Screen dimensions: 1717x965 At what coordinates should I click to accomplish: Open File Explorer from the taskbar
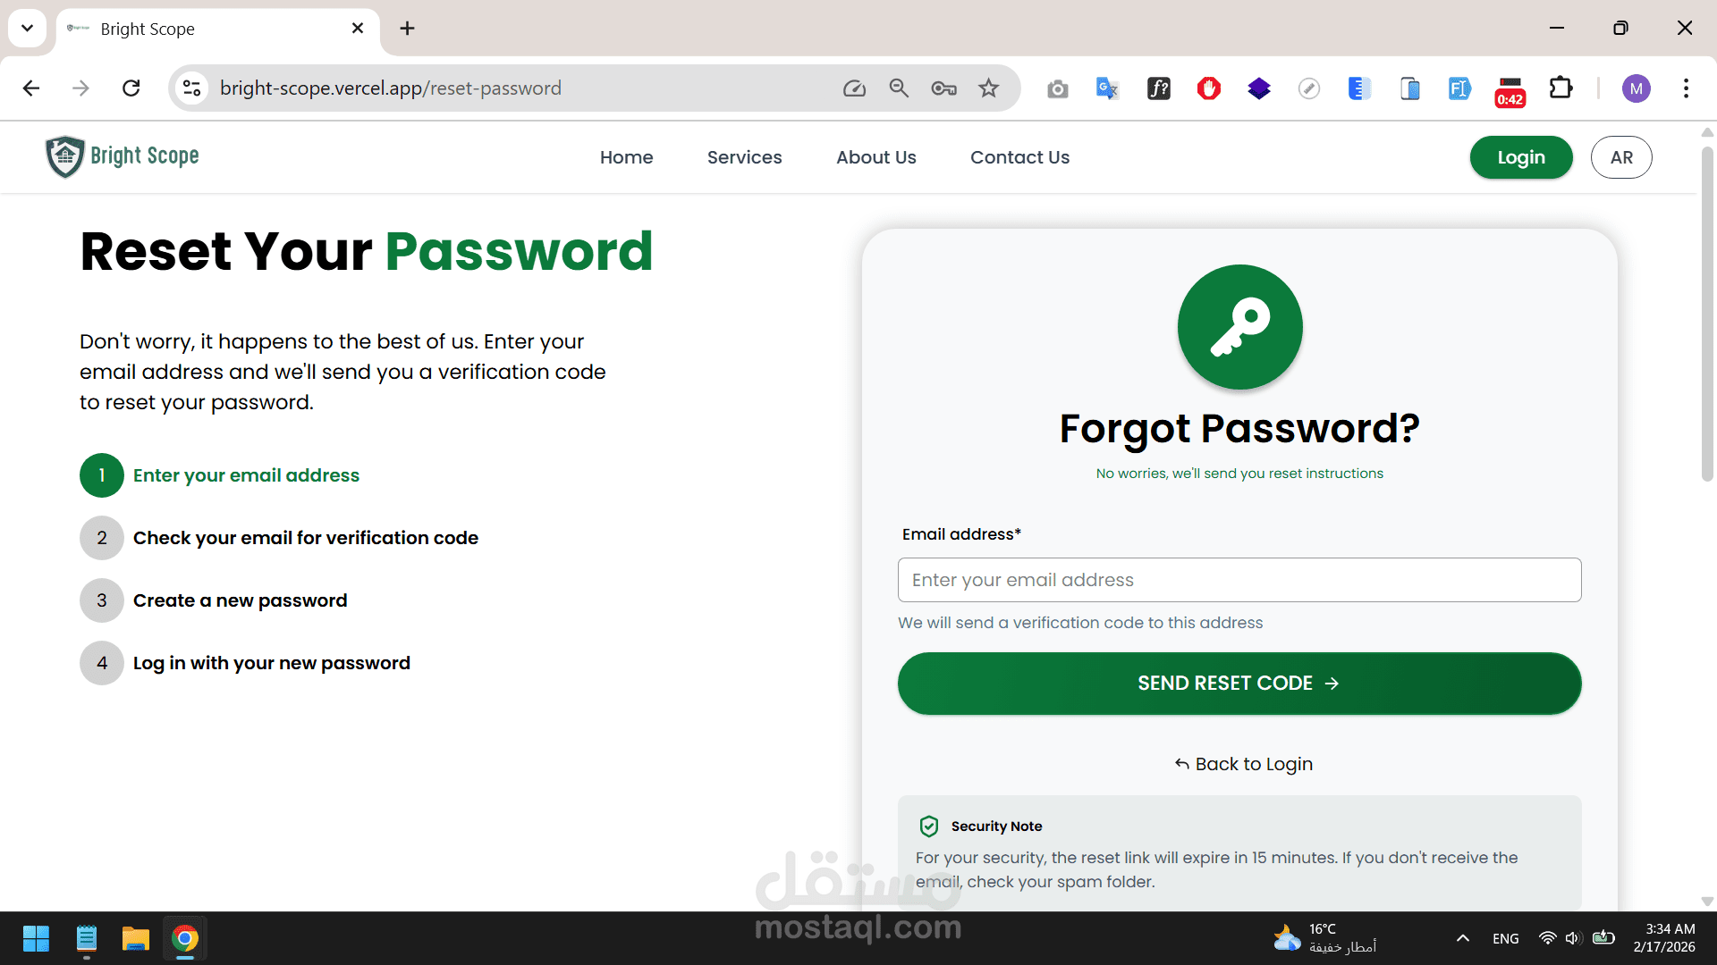tap(135, 938)
